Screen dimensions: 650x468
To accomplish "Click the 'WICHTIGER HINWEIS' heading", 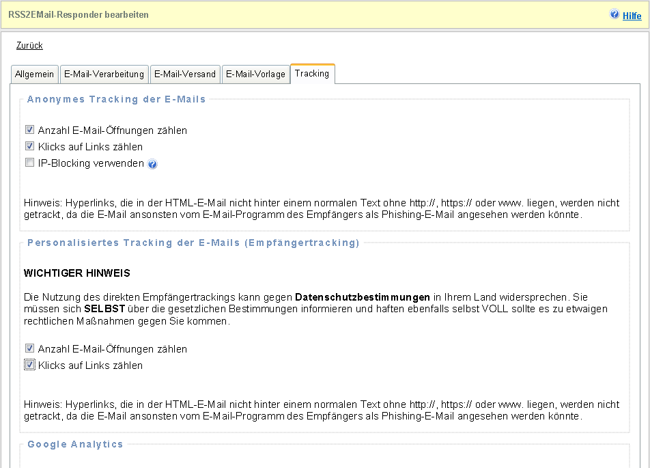I will (x=76, y=273).
